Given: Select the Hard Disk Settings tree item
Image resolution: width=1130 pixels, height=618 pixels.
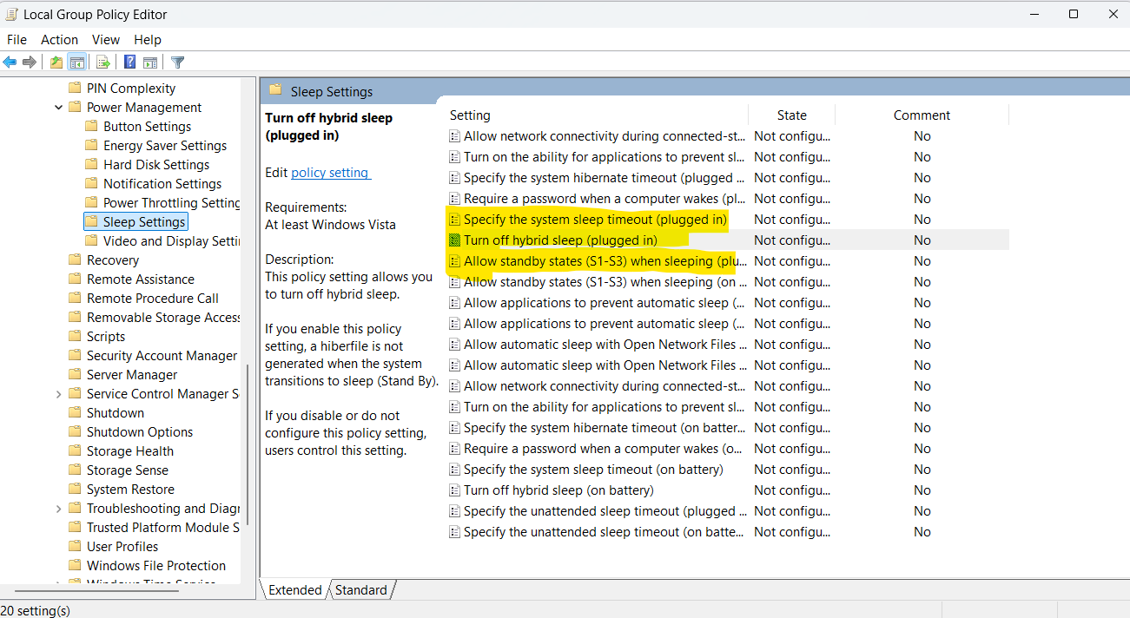Looking at the screenshot, I should pyautogui.click(x=155, y=165).
